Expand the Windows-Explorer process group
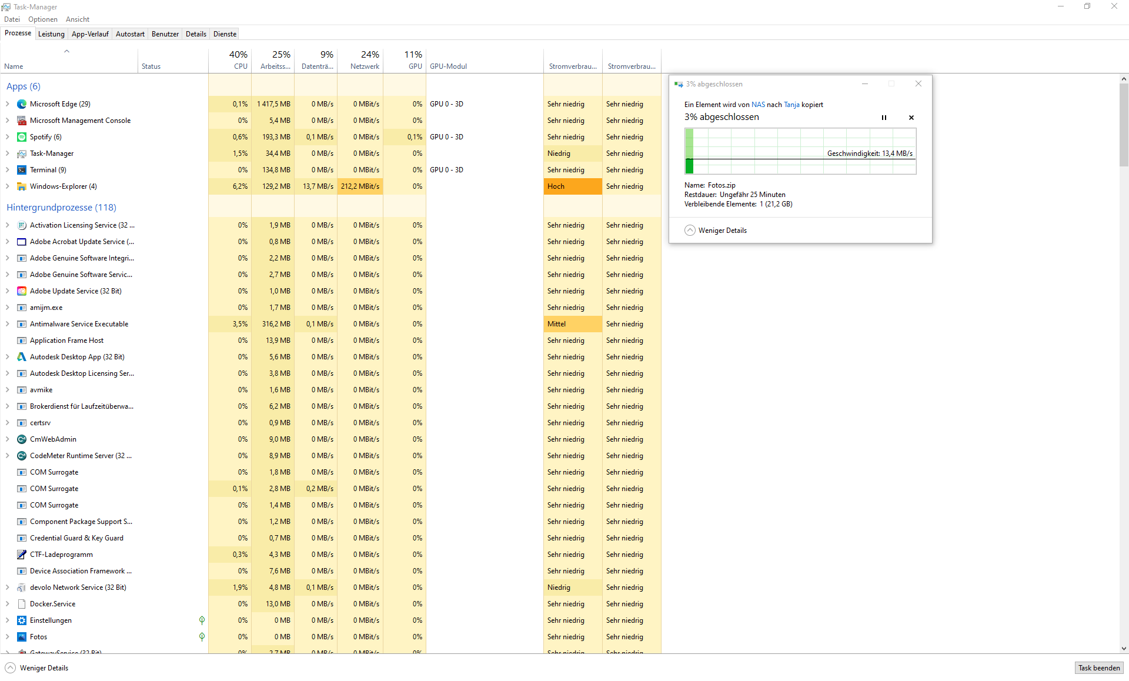Image resolution: width=1129 pixels, height=681 pixels. tap(7, 186)
